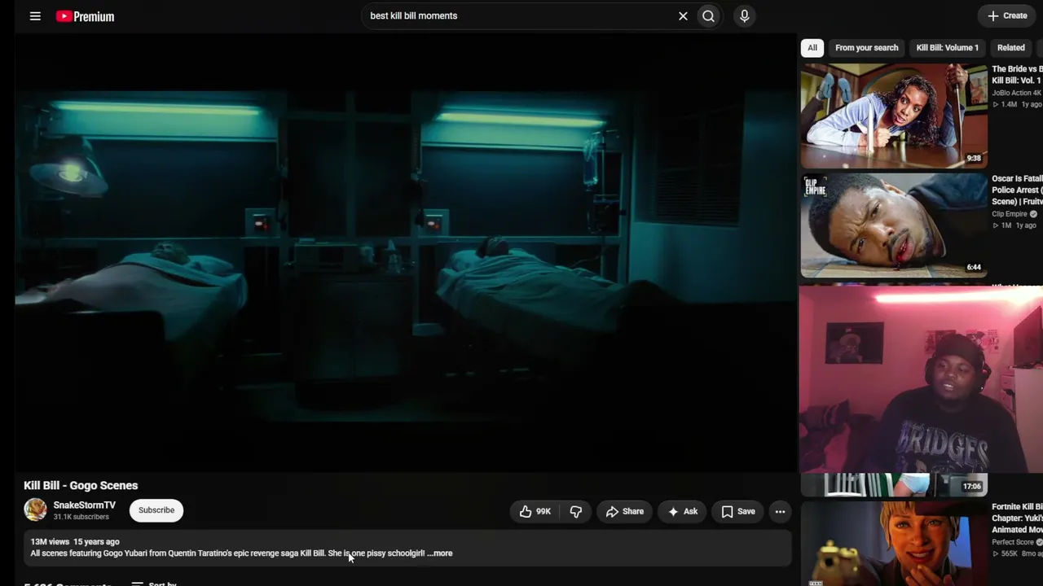1043x586 pixels.
Task: Open the Ask AI button
Action: pyautogui.click(x=682, y=511)
